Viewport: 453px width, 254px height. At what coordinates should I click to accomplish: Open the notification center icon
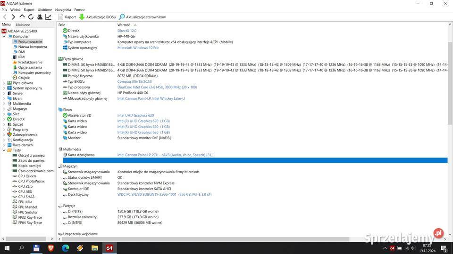[x=445, y=248]
